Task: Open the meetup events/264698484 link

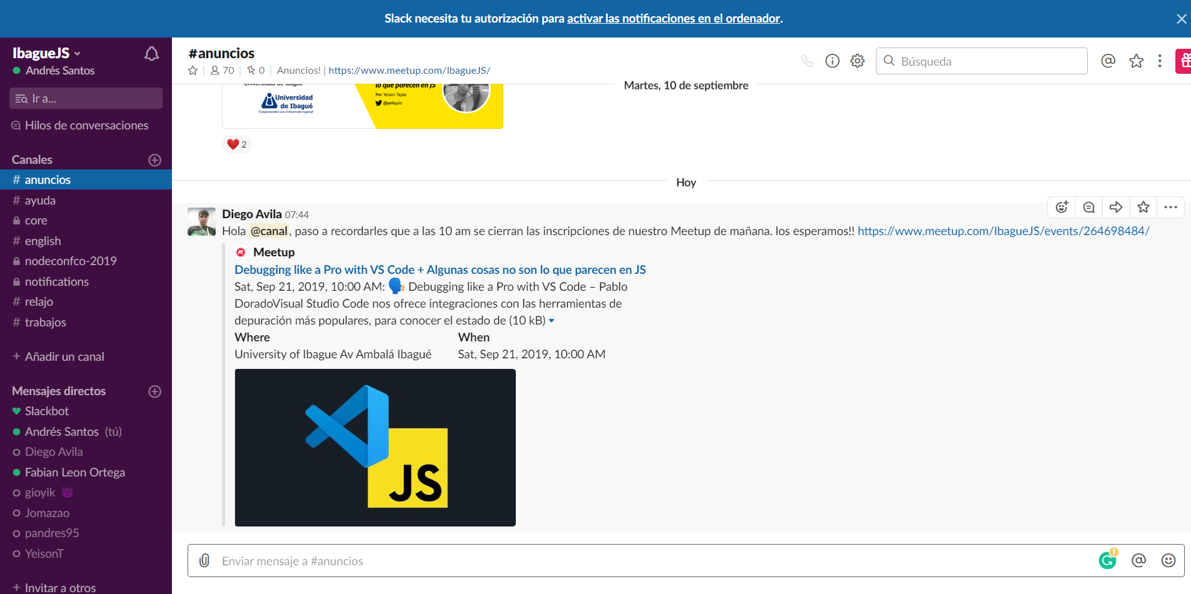Action: 1003,231
